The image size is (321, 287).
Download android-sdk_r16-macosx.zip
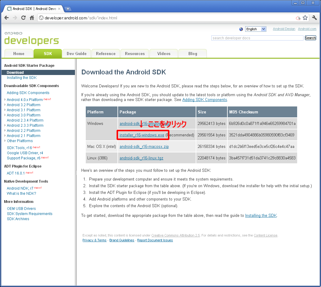pyautogui.click(x=144, y=146)
